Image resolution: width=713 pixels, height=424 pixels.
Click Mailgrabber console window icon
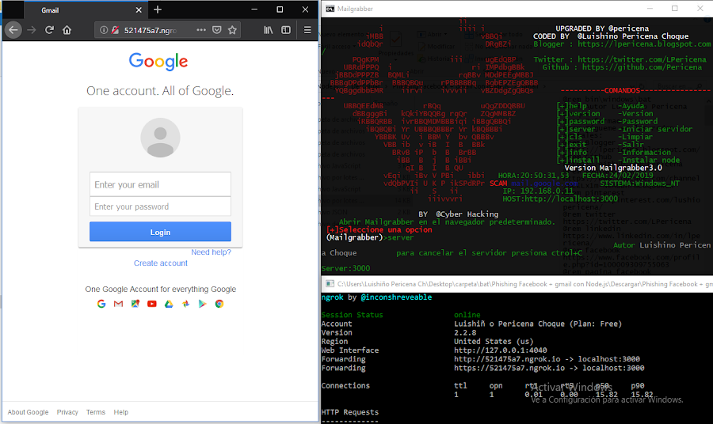(x=330, y=9)
